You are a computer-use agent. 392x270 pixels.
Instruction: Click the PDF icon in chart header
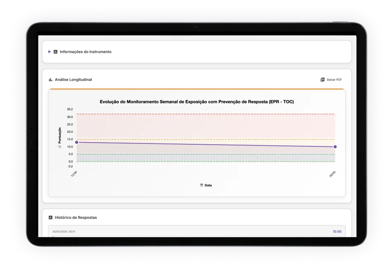[x=323, y=80]
